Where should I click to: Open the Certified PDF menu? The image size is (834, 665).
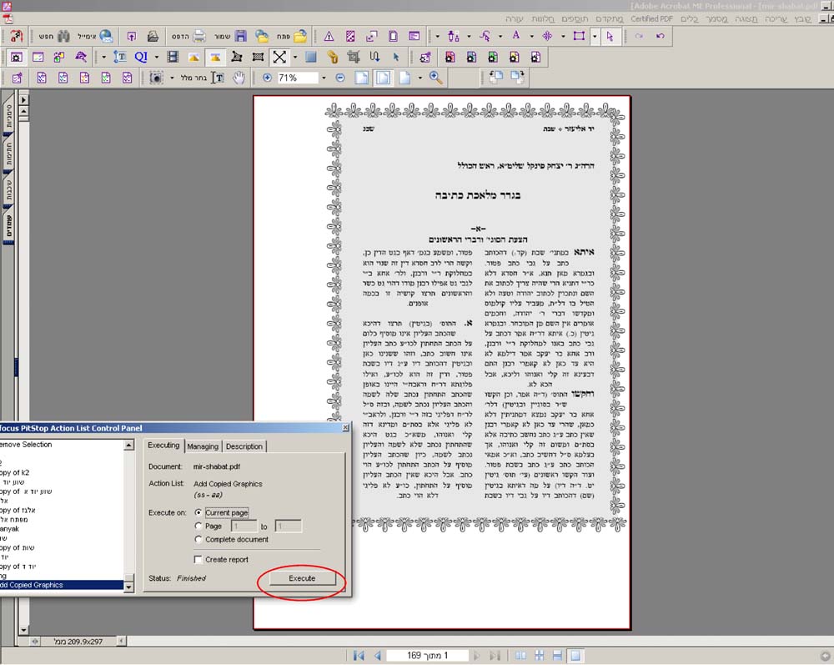click(651, 18)
